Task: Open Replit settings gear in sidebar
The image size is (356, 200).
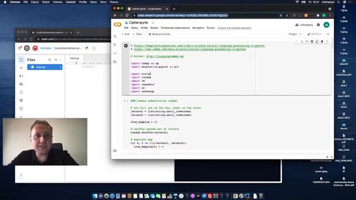Action: (21, 101)
